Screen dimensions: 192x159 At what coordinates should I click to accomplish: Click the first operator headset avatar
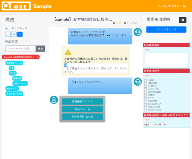pyautogui.click(x=138, y=32)
